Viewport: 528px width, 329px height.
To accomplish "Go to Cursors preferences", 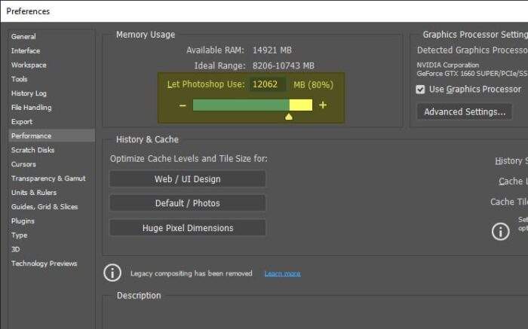I will coord(23,164).
